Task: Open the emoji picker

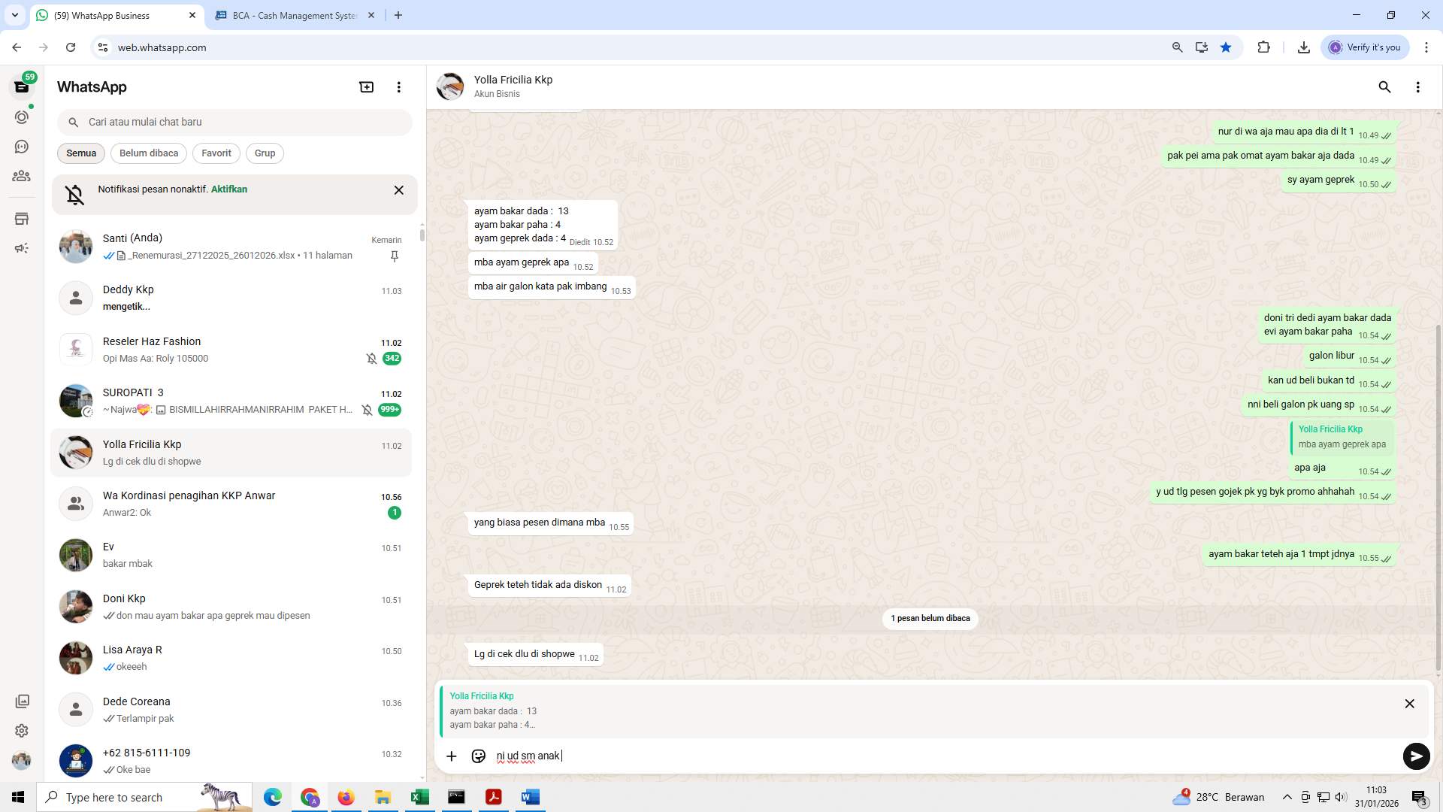Action: pos(478,756)
